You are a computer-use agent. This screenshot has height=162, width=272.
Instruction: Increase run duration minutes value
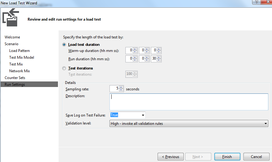coord(147,57)
